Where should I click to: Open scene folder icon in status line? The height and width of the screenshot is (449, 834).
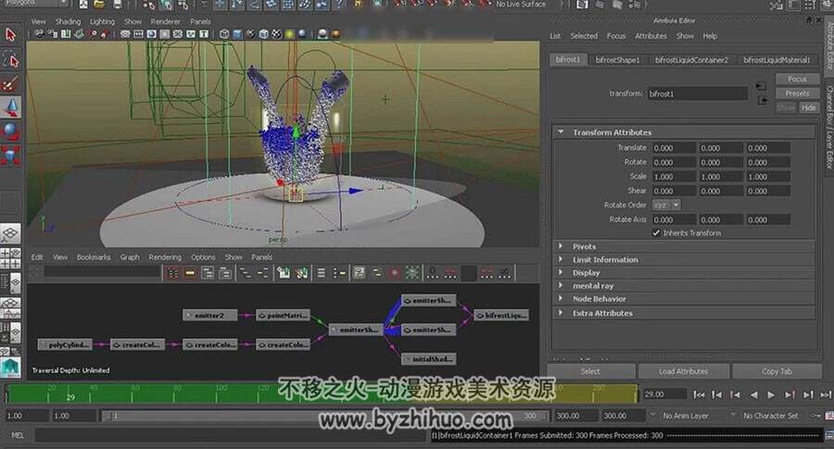click(x=99, y=5)
